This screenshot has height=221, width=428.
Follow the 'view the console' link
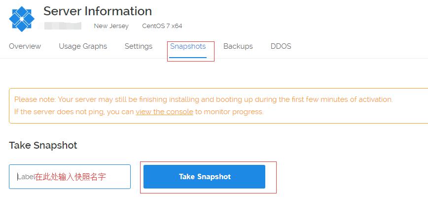[x=164, y=112]
